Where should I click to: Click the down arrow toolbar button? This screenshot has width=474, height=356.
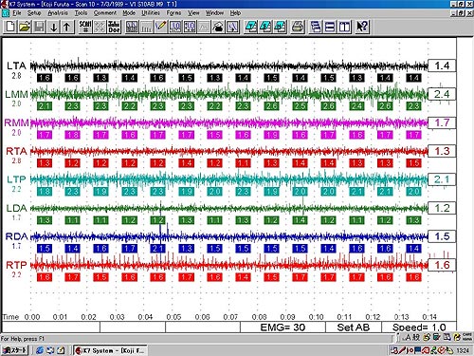point(53,27)
